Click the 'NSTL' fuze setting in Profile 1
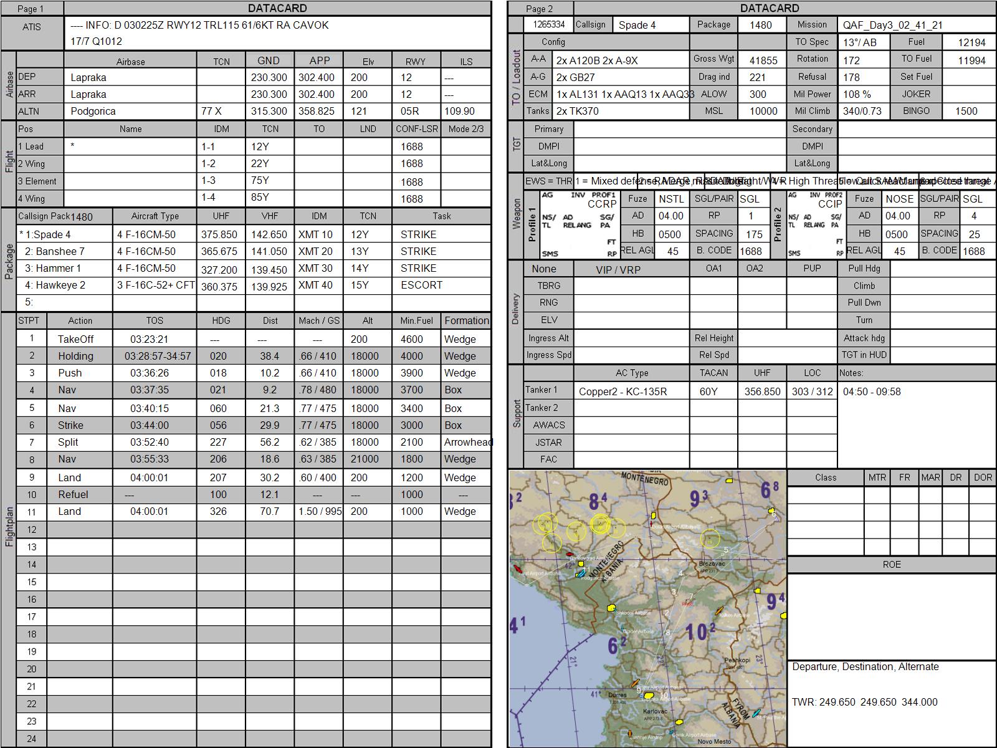The width and height of the screenshot is (997, 748). [x=671, y=199]
